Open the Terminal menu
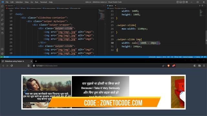 tap(44, 2)
